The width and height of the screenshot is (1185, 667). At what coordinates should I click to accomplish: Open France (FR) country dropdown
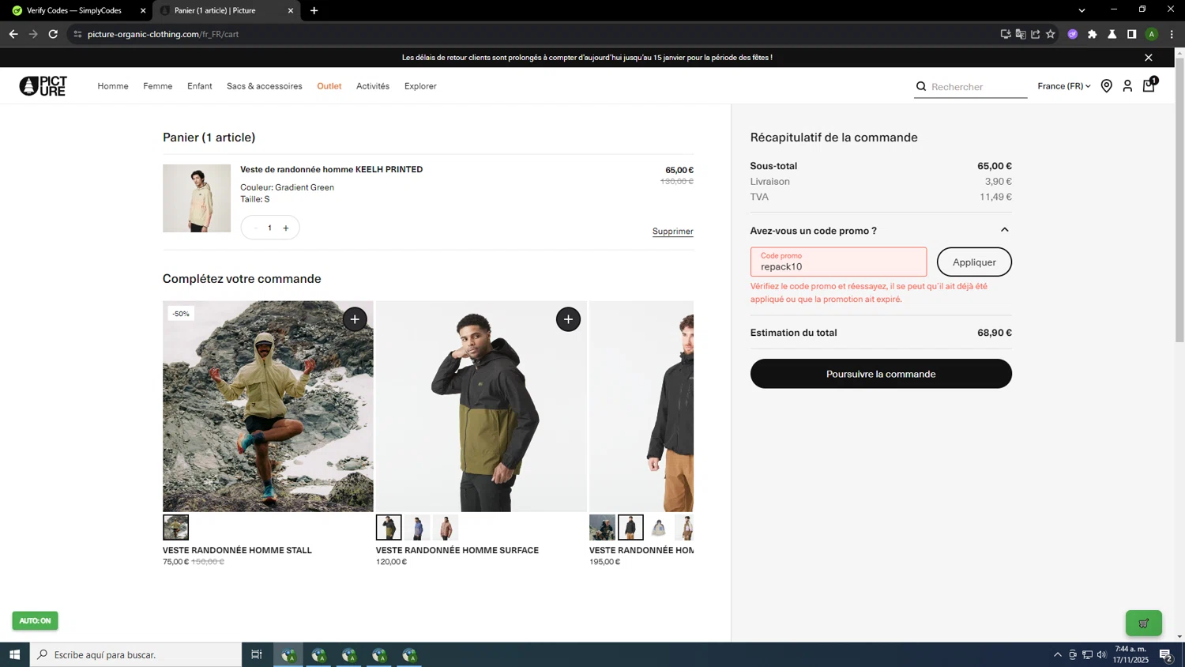1063,86
